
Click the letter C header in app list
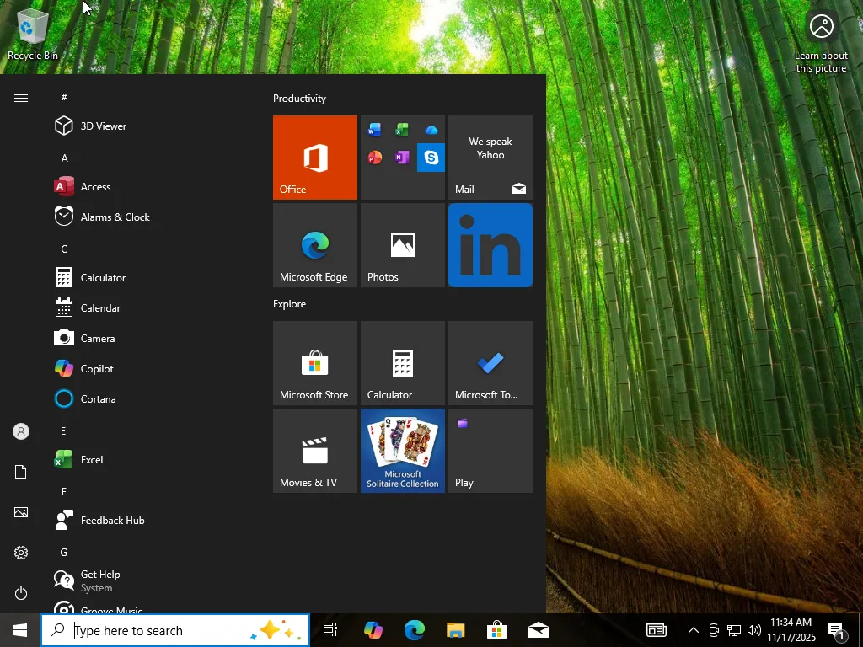coord(64,249)
